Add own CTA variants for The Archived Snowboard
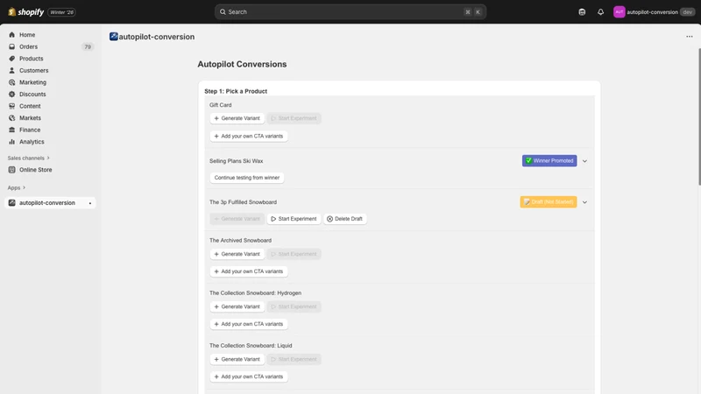This screenshot has width=701, height=394. point(249,271)
